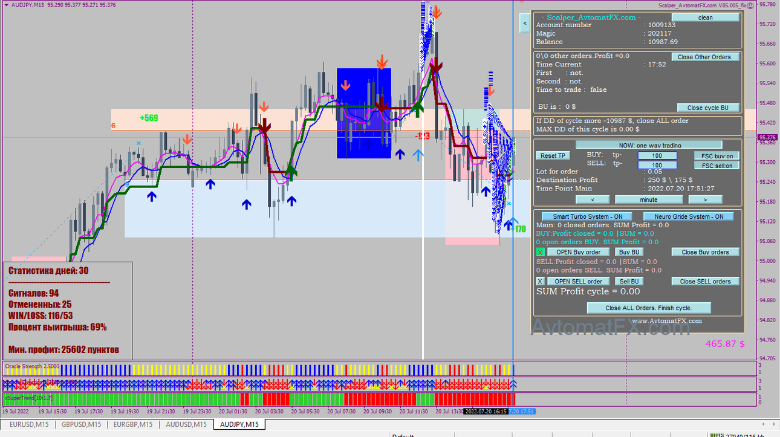Open the EURUSD,M15 chart tab
780x437 pixels.
coord(29,424)
